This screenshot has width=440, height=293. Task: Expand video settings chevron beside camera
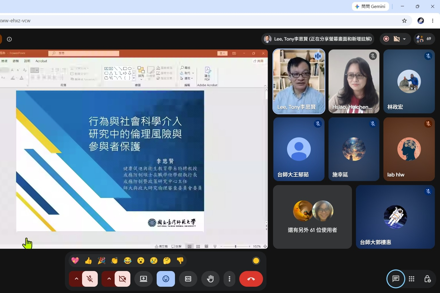coord(109,279)
